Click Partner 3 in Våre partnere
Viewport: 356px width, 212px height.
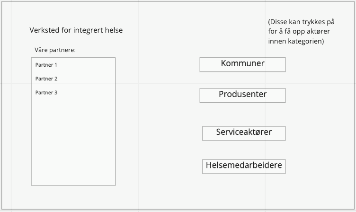tap(46, 93)
